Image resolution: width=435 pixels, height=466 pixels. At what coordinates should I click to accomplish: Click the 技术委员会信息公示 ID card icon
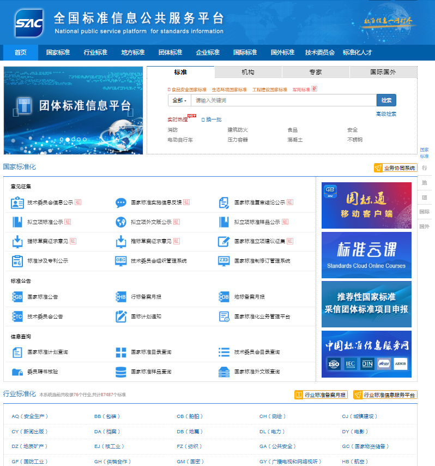[x=17, y=202]
